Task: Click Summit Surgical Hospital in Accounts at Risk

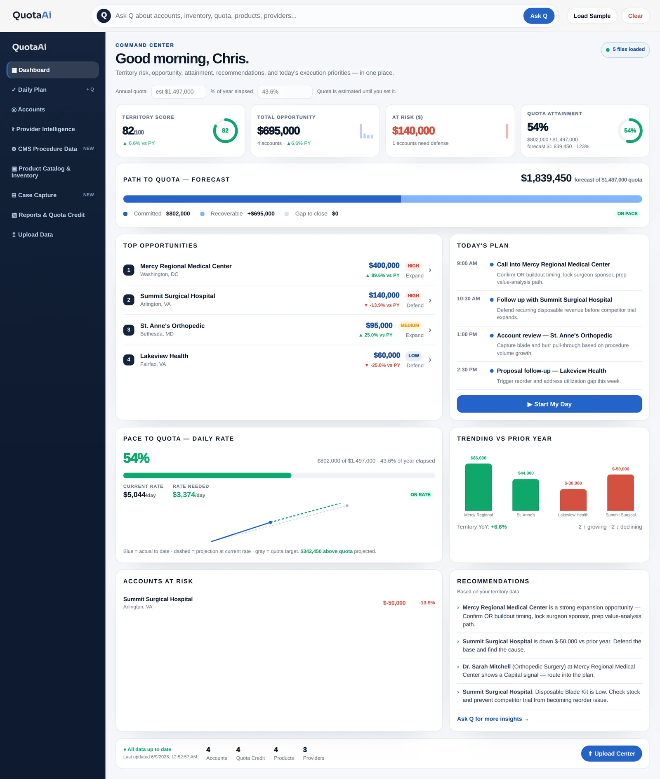Action: (x=158, y=599)
